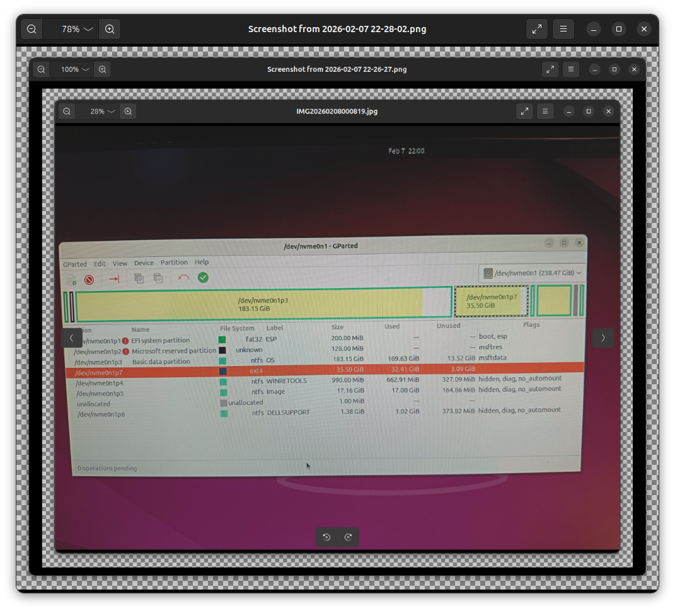Zoom in using the outermost viewer's plus icon
The height and width of the screenshot is (611, 675).
pos(110,29)
